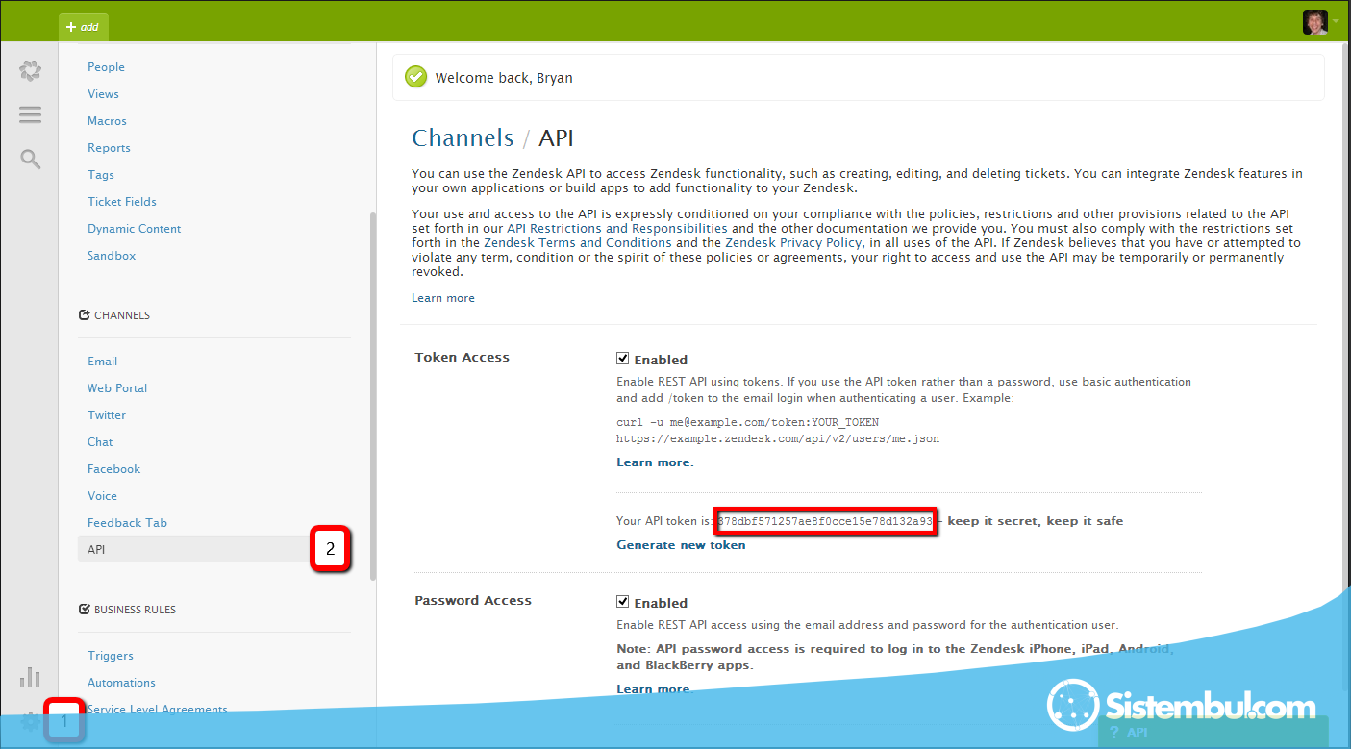The width and height of the screenshot is (1351, 749).
Task: Open the Zendesk Privacy Policy link
Action: tap(796, 243)
